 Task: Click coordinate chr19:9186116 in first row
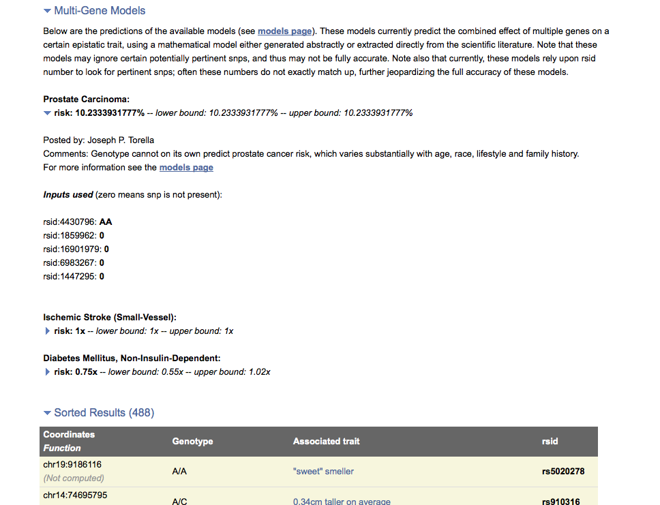tap(72, 464)
